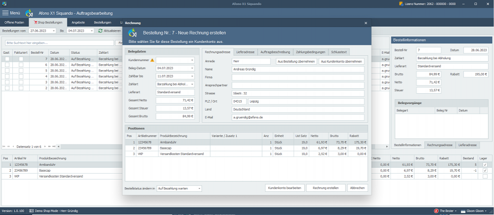
Task: Toggle Lager checkbox for Basecap row
Action: point(485,171)
